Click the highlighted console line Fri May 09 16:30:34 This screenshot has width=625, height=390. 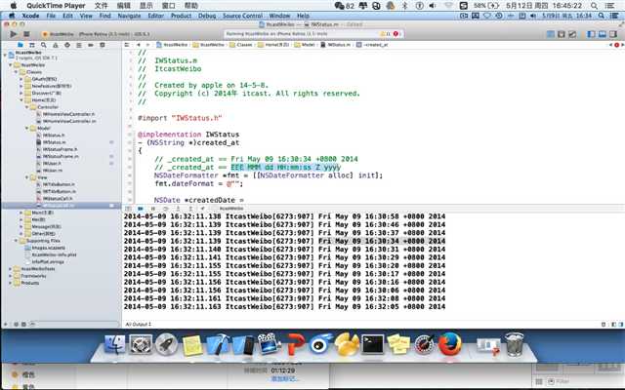(382, 241)
